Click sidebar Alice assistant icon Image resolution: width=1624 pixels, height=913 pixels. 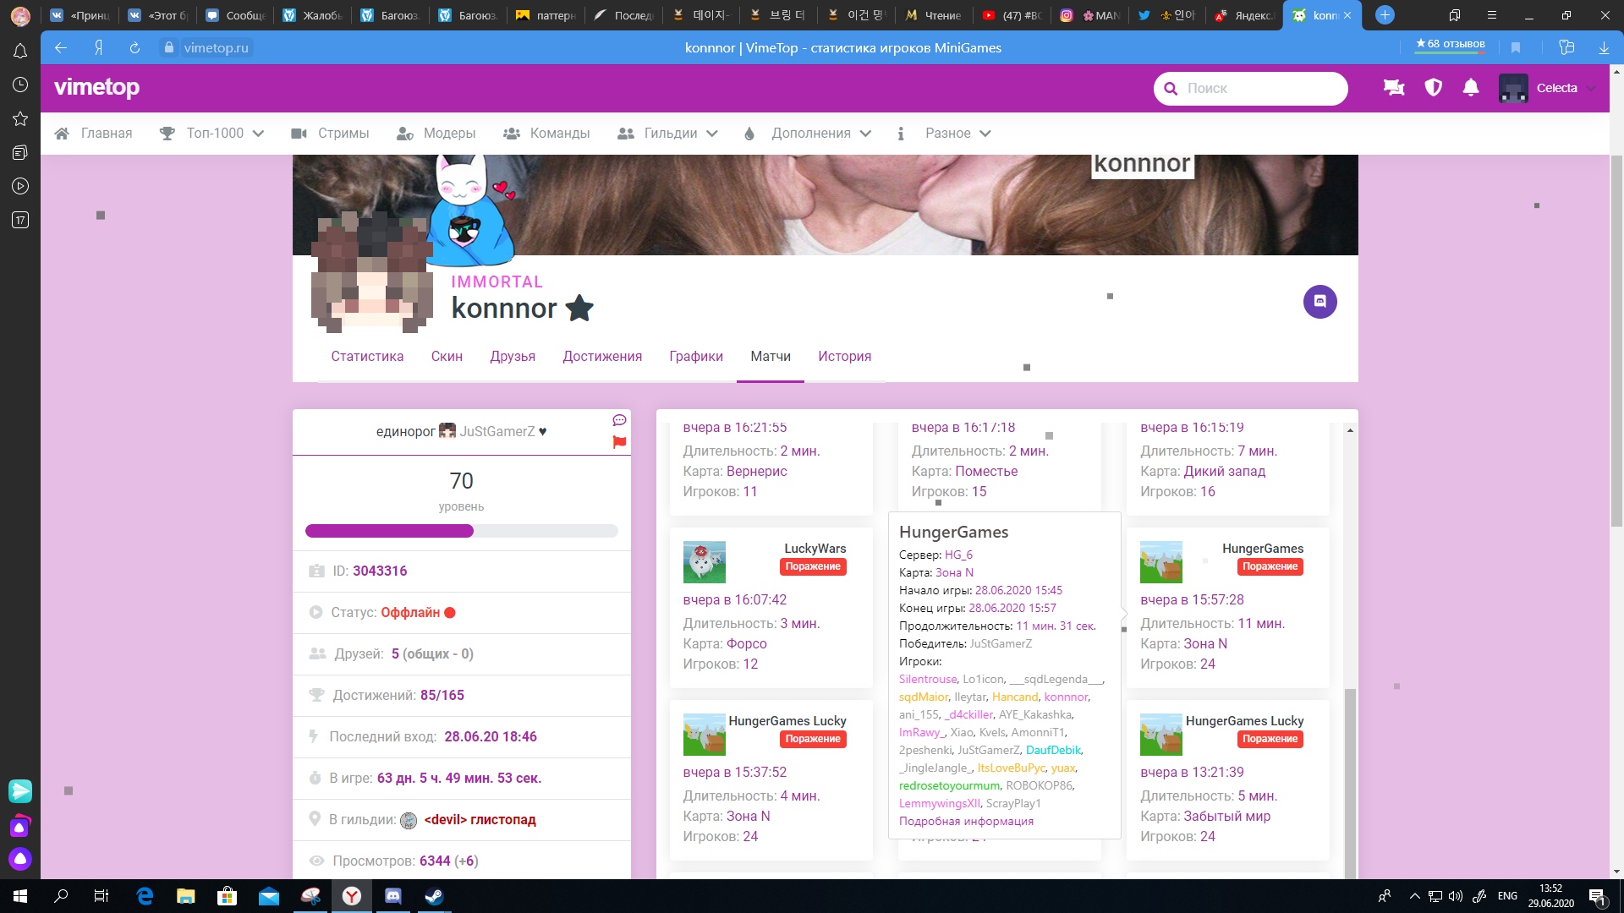coord(20,859)
